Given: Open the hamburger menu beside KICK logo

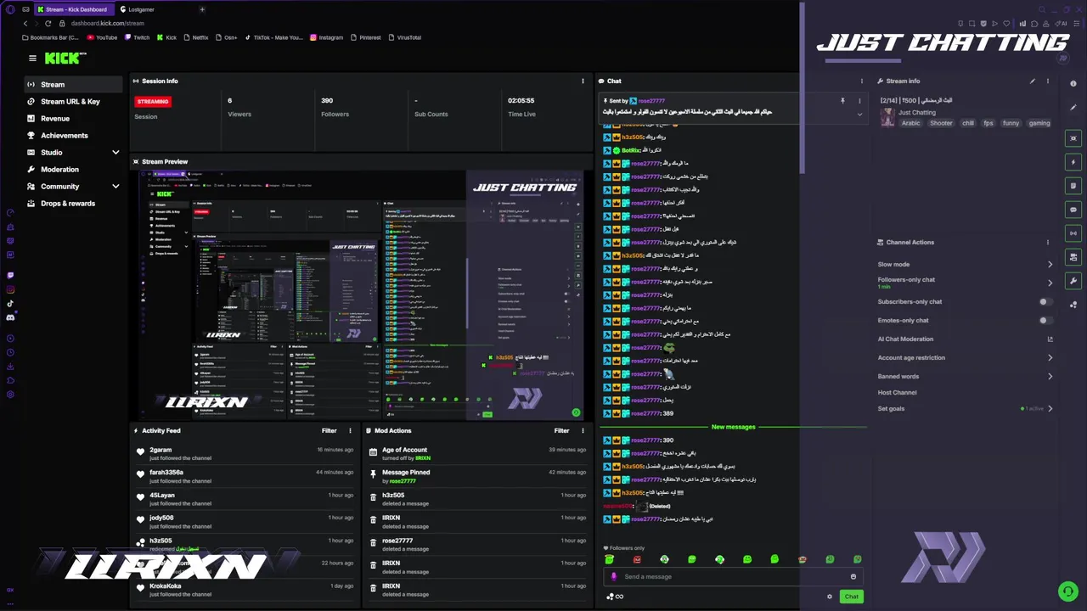Looking at the screenshot, I should tap(32, 59).
